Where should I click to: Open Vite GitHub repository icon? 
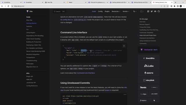tap(159, 11)
